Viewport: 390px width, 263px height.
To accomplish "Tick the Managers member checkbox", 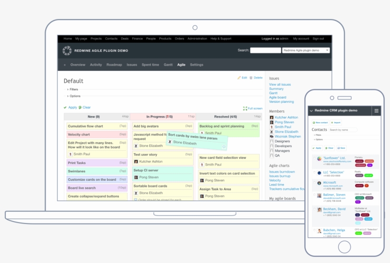I will tap(272, 151).
